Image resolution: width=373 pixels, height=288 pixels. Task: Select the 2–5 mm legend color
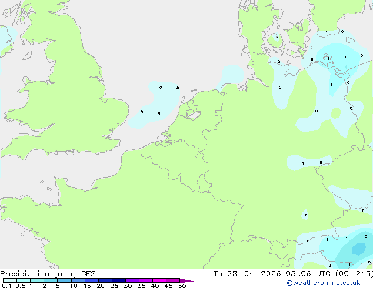click(51, 280)
